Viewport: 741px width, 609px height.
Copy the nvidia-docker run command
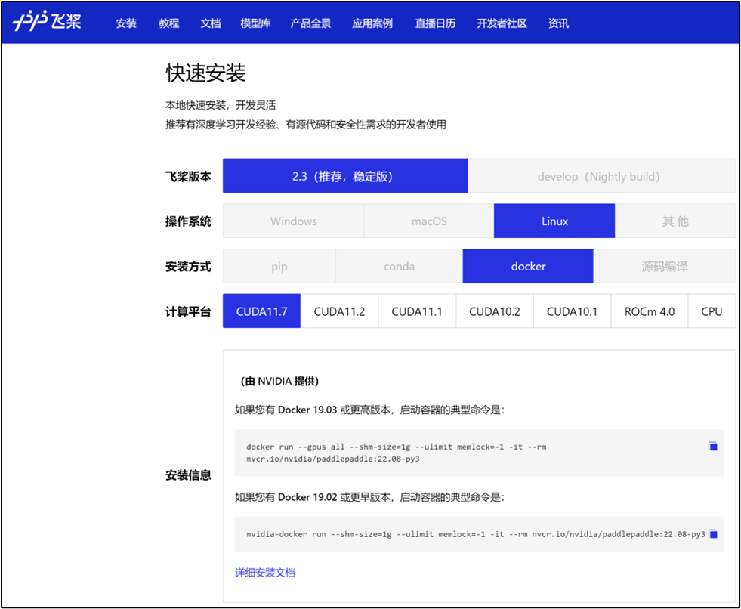[x=714, y=534]
